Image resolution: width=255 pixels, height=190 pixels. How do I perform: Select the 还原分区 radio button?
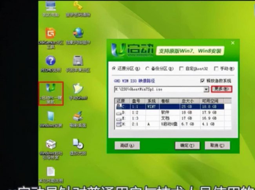coord(114,68)
